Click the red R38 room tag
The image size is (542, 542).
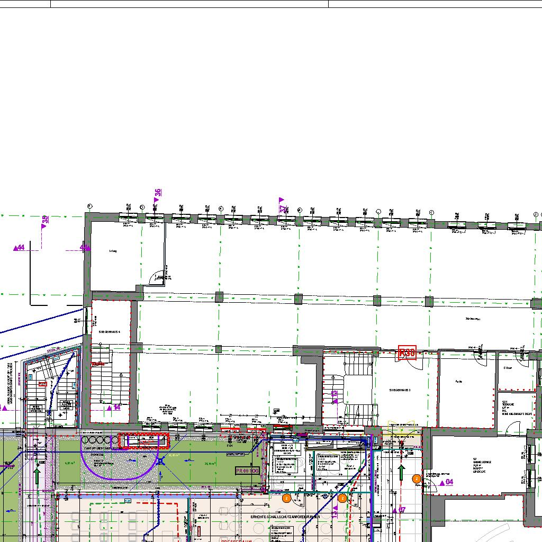407,353
